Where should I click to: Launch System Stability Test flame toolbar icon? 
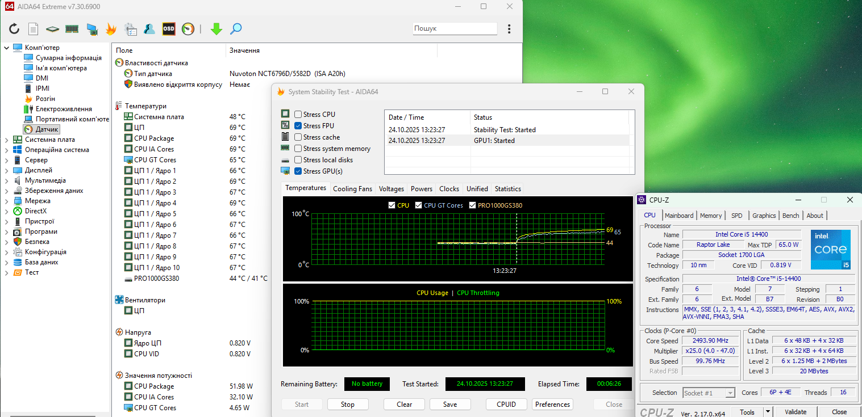(111, 29)
